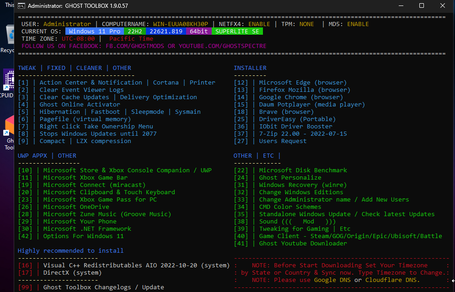Image resolution: width=455 pixels, height=292 pixels.
Task: Click computer name WIN-EUUA08KH30P
Action: 181,24
